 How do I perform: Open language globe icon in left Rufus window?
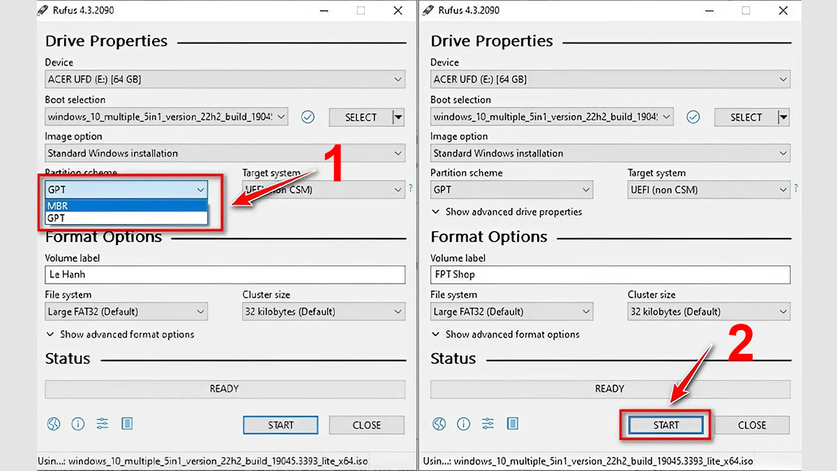(x=54, y=424)
